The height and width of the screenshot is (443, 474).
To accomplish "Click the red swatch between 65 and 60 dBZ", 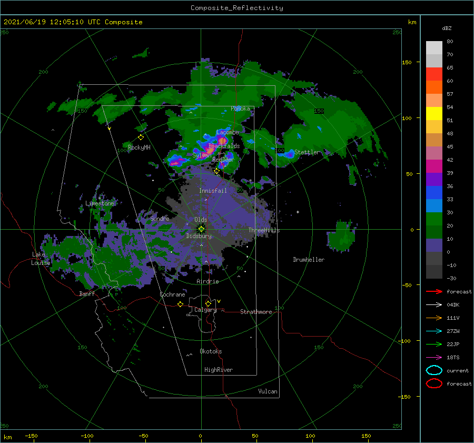I will click(x=434, y=74).
